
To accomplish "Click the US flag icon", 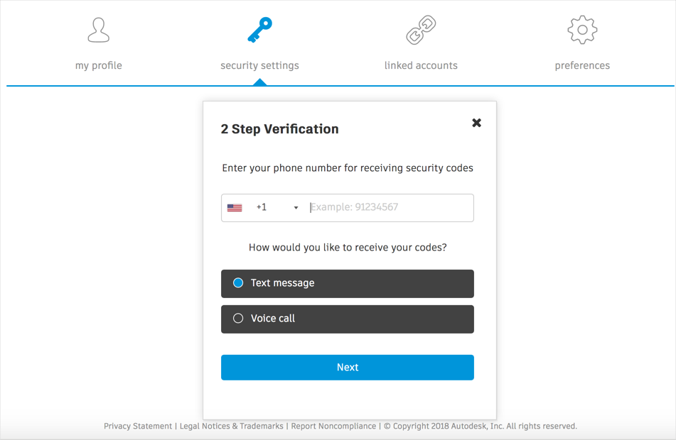I will click(235, 208).
